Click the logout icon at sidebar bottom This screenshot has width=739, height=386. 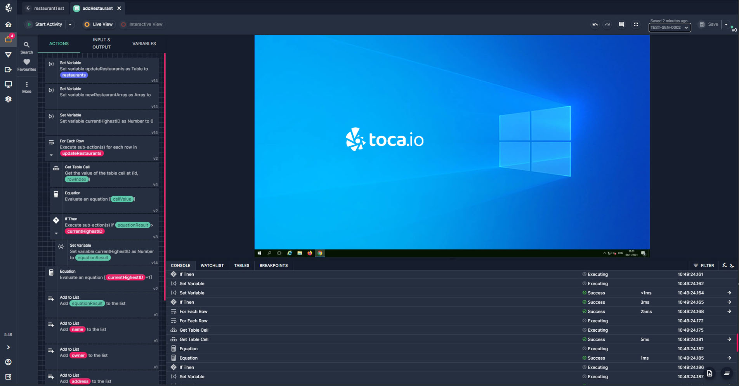click(x=8, y=377)
